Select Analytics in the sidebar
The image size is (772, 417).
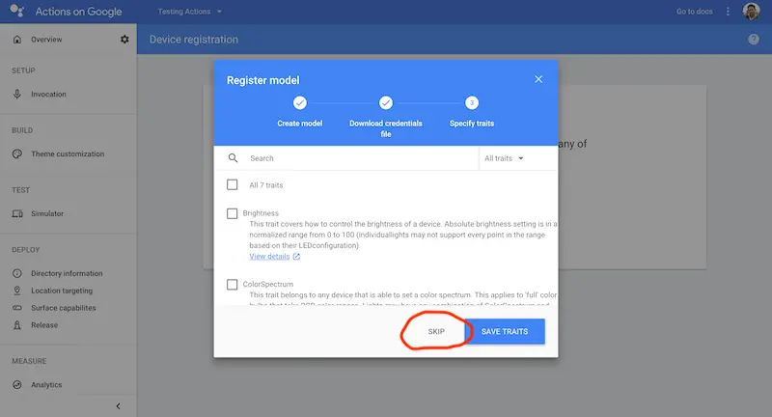[46, 385]
